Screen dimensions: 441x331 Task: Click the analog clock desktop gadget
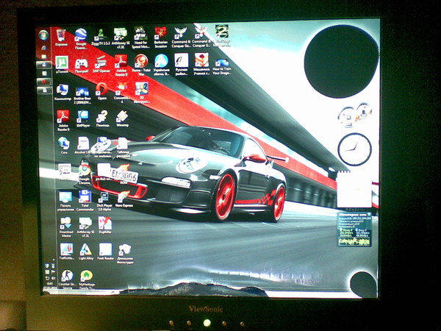tap(354, 149)
